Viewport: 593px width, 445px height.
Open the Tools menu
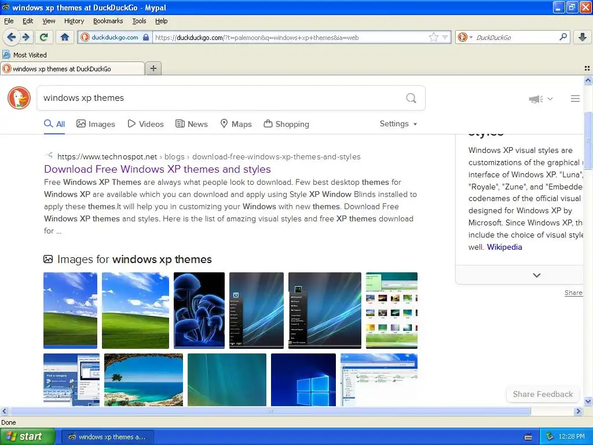coord(139,21)
